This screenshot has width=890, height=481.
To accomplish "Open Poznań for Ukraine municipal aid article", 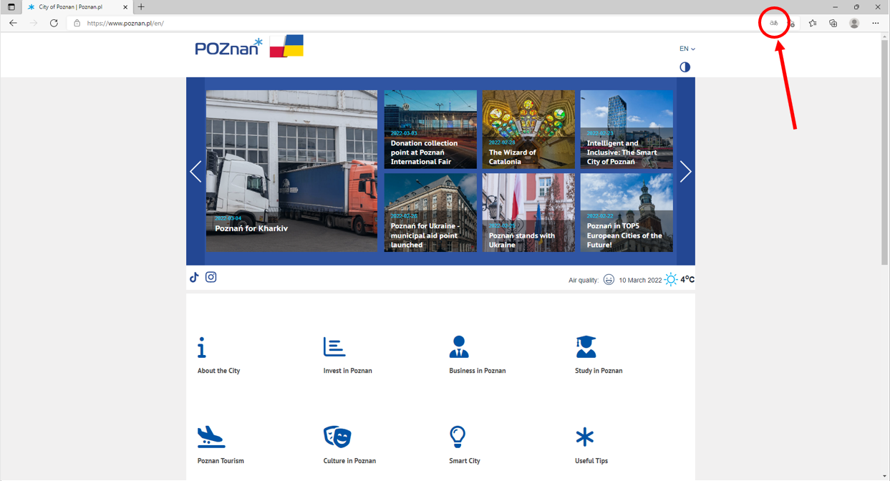I will point(430,213).
